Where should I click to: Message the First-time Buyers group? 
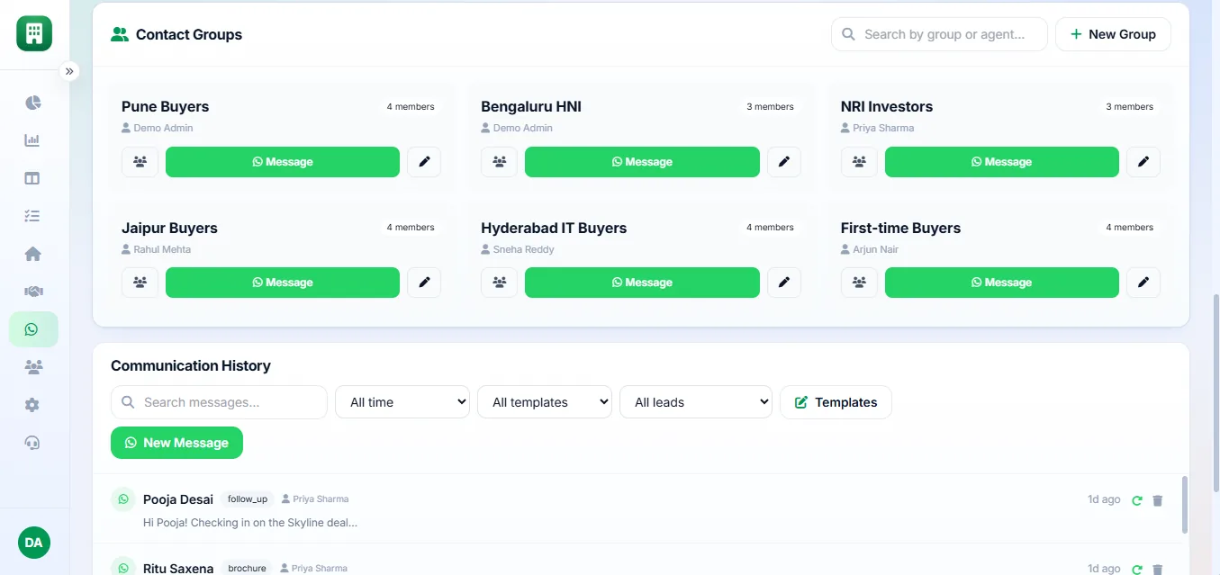tap(1002, 283)
